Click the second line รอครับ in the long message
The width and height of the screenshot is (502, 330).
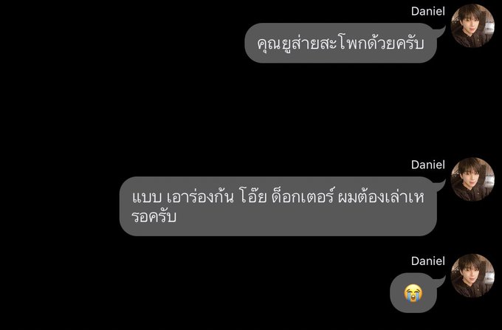(154, 217)
